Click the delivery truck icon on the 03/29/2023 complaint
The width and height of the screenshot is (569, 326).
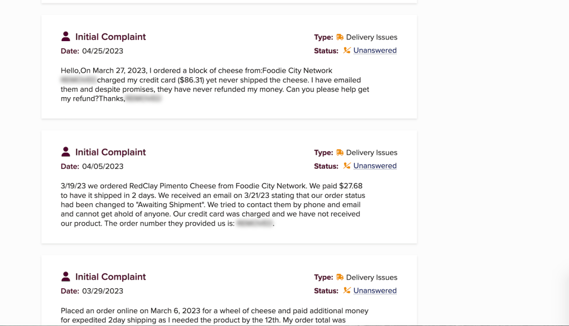click(x=340, y=277)
